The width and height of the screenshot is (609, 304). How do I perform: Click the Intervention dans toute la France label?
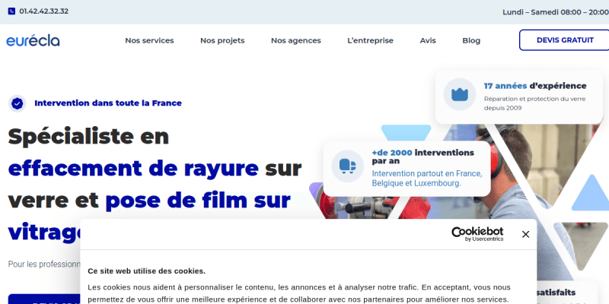click(108, 103)
